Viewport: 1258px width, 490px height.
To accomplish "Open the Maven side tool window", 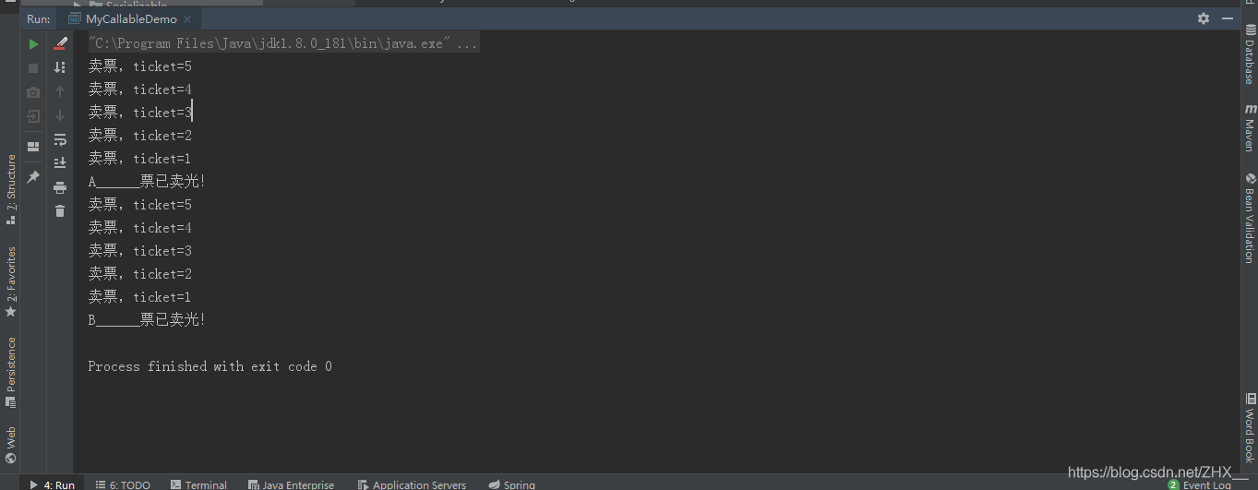I will (x=1249, y=126).
